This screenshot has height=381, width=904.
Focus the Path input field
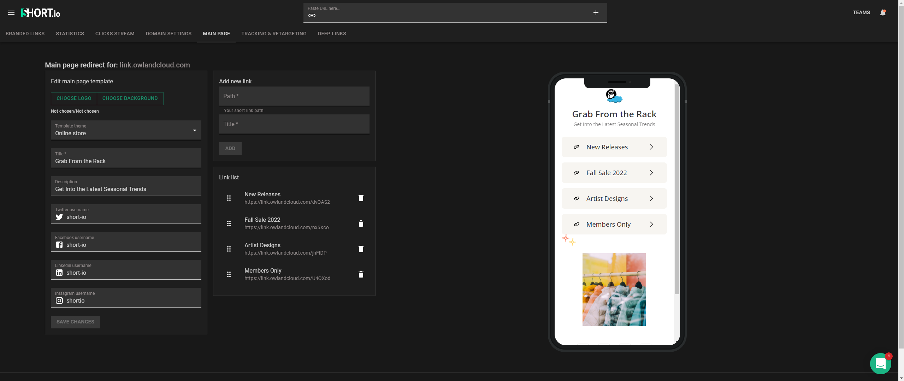pyautogui.click(x=294, y=96)
